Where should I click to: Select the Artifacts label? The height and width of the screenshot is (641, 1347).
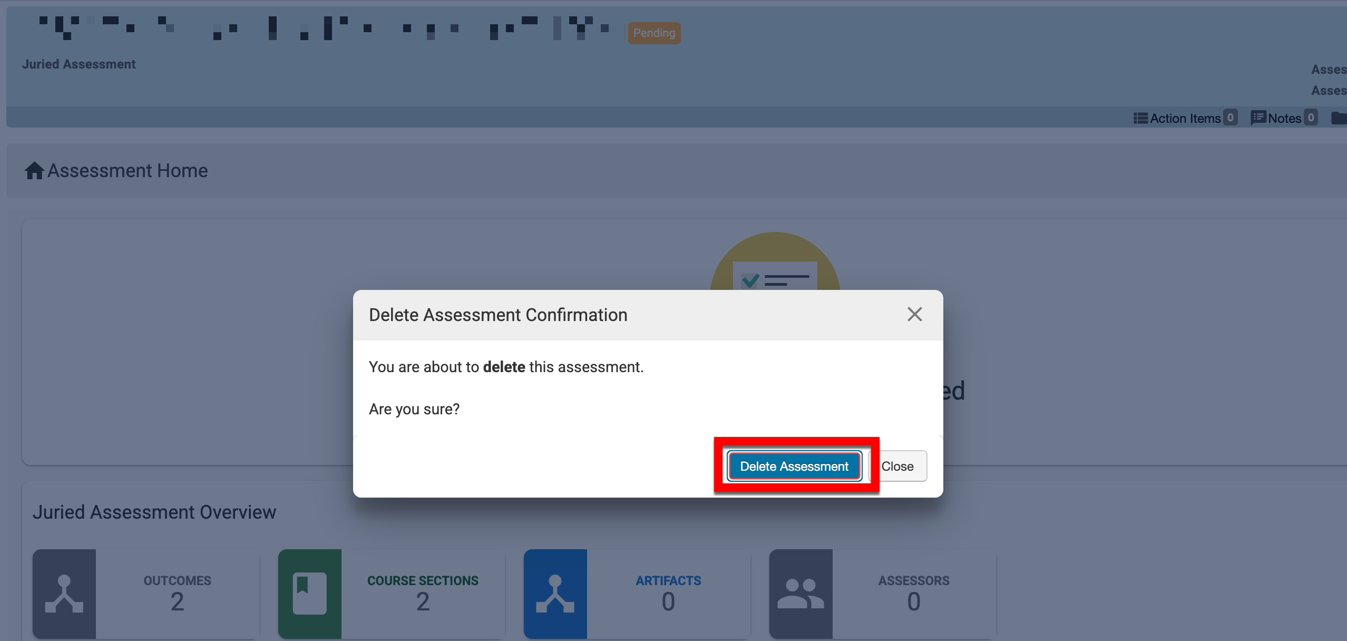click(x=668, y=580)
